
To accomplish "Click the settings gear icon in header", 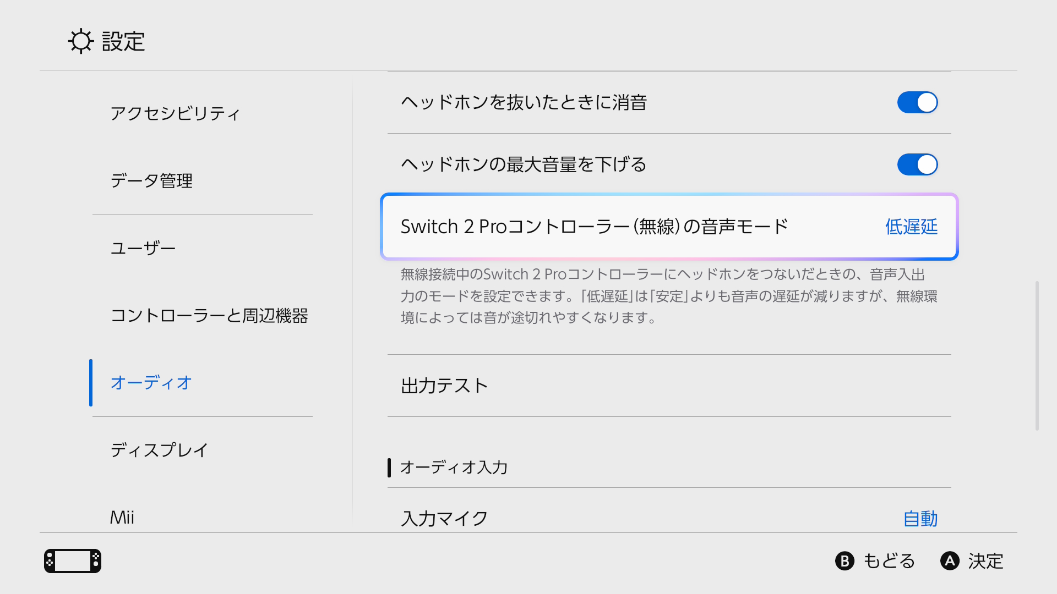I will [x=81, y=41].
